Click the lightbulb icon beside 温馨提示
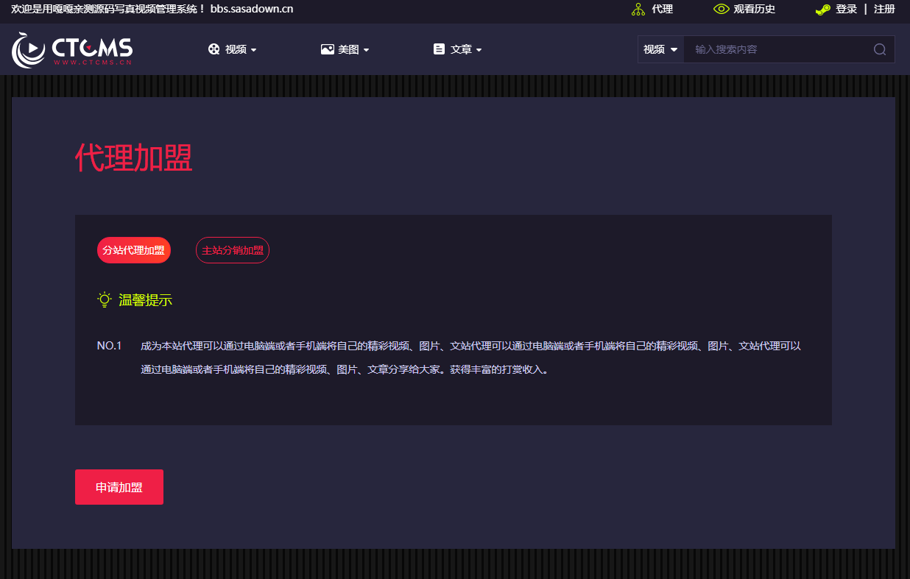 (105, 299)
